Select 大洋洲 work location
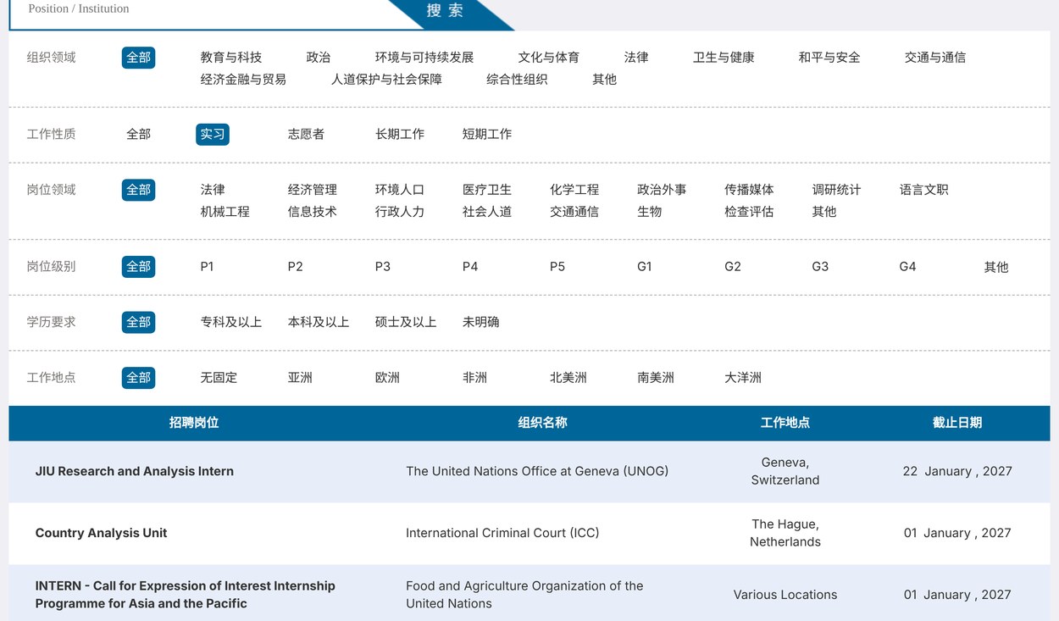This screenshot has height=621, width=1059. pyautogui.click(x=743, y=378)
